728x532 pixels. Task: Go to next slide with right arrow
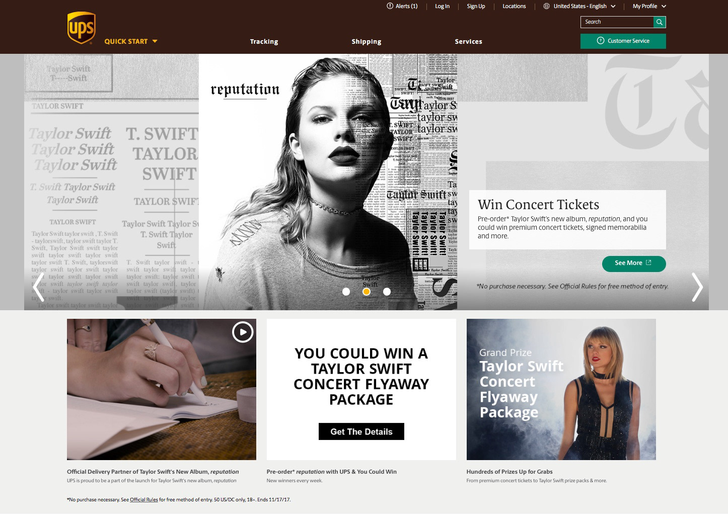tap(697, 287)
